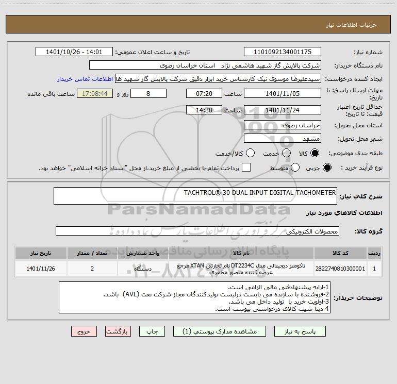The height and width of the screenshot is (384, 397).
Task: Click the need date cell 1401/11/26
Action: [41, 269]
